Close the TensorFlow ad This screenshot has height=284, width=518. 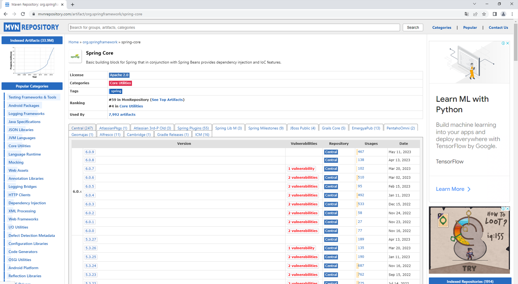coord(508,43)
